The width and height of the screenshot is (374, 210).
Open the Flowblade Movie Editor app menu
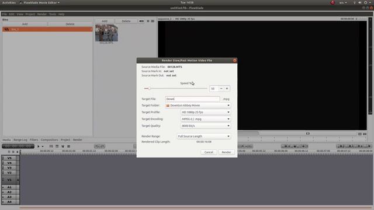point(39,2)
